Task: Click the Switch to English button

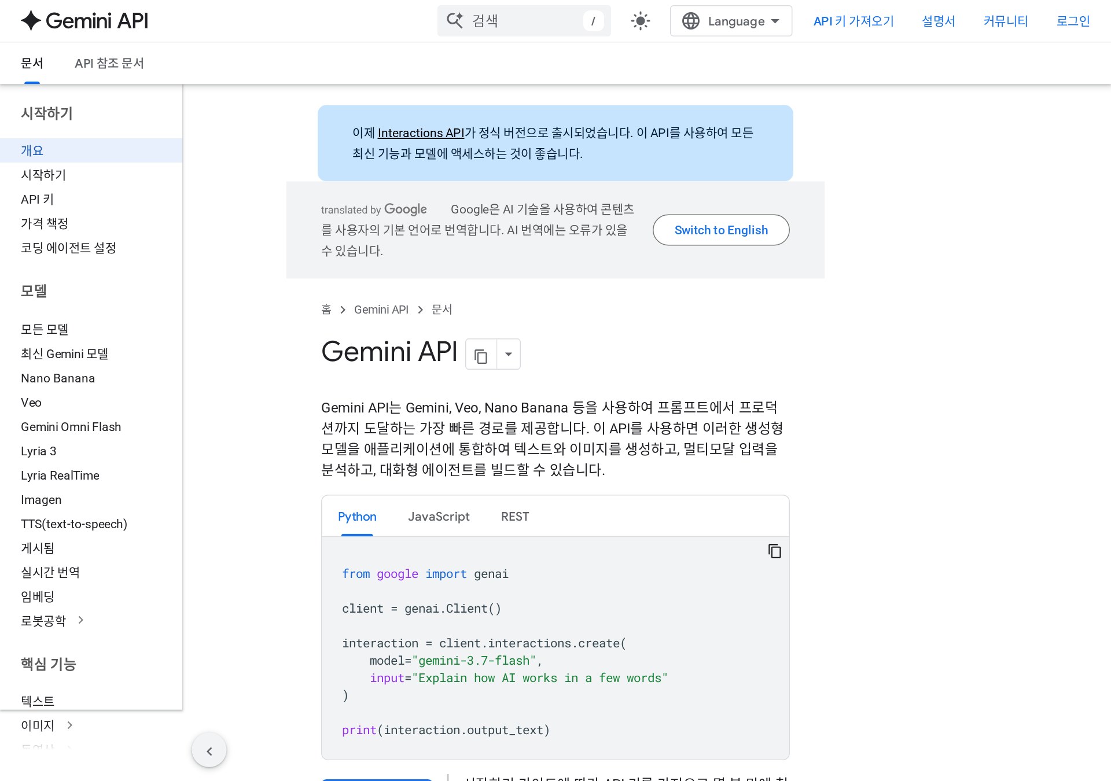Action: click(x=721, y=230)
